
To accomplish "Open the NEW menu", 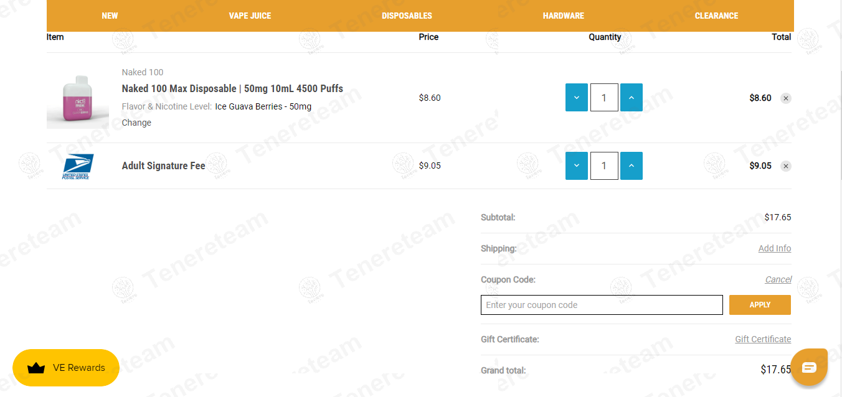I will click(110, 16).
